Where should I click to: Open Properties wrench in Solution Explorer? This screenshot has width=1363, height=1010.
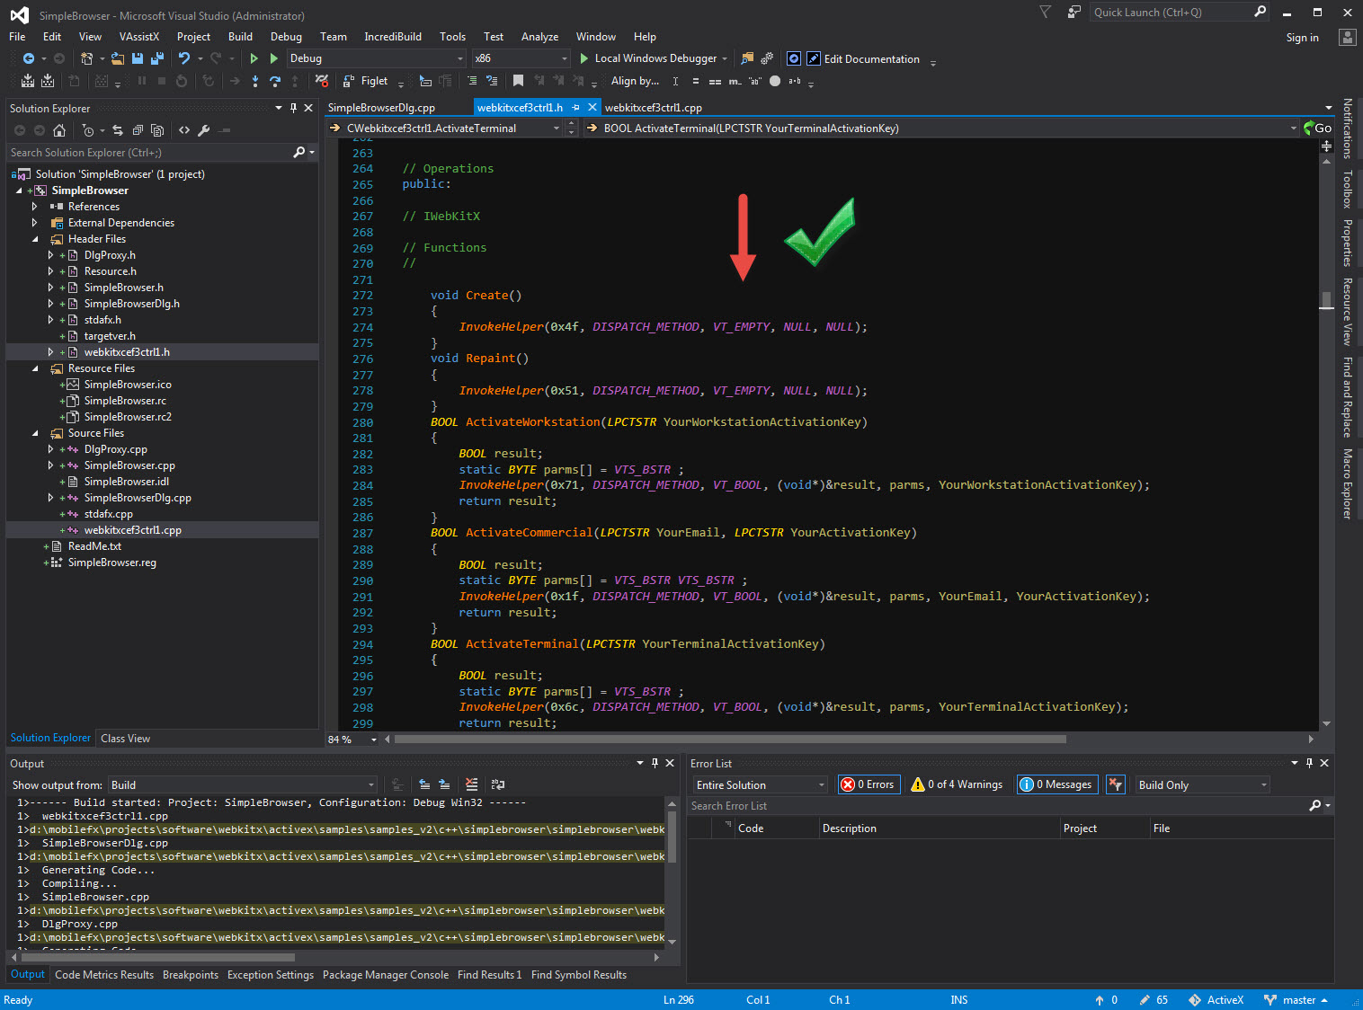(x=204, y=130)
